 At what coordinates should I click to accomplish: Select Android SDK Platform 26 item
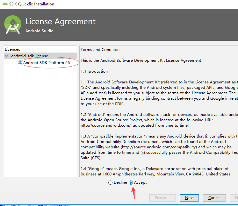pos(47,62)
